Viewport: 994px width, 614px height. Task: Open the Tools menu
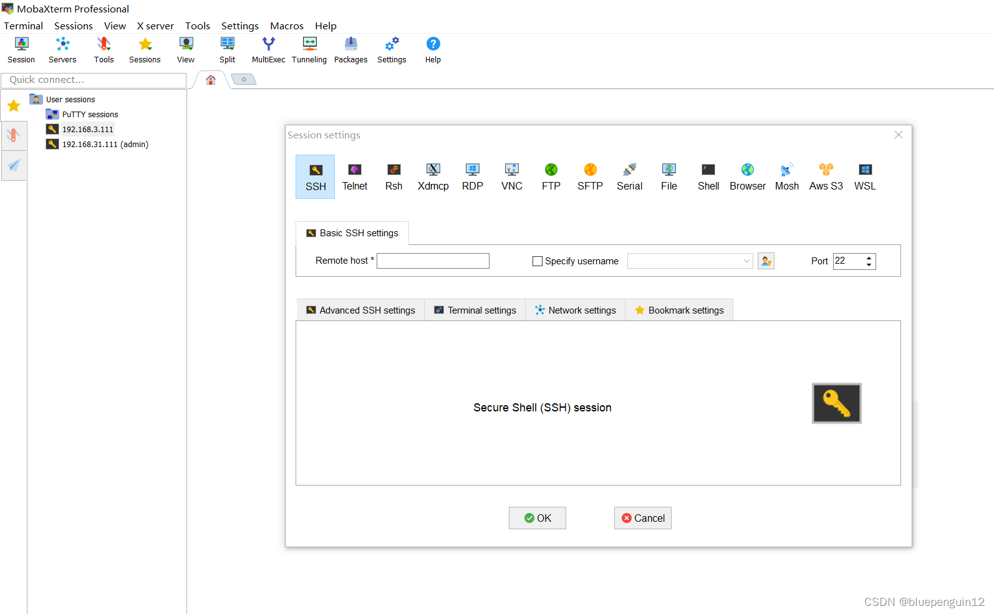pos(198,26)
